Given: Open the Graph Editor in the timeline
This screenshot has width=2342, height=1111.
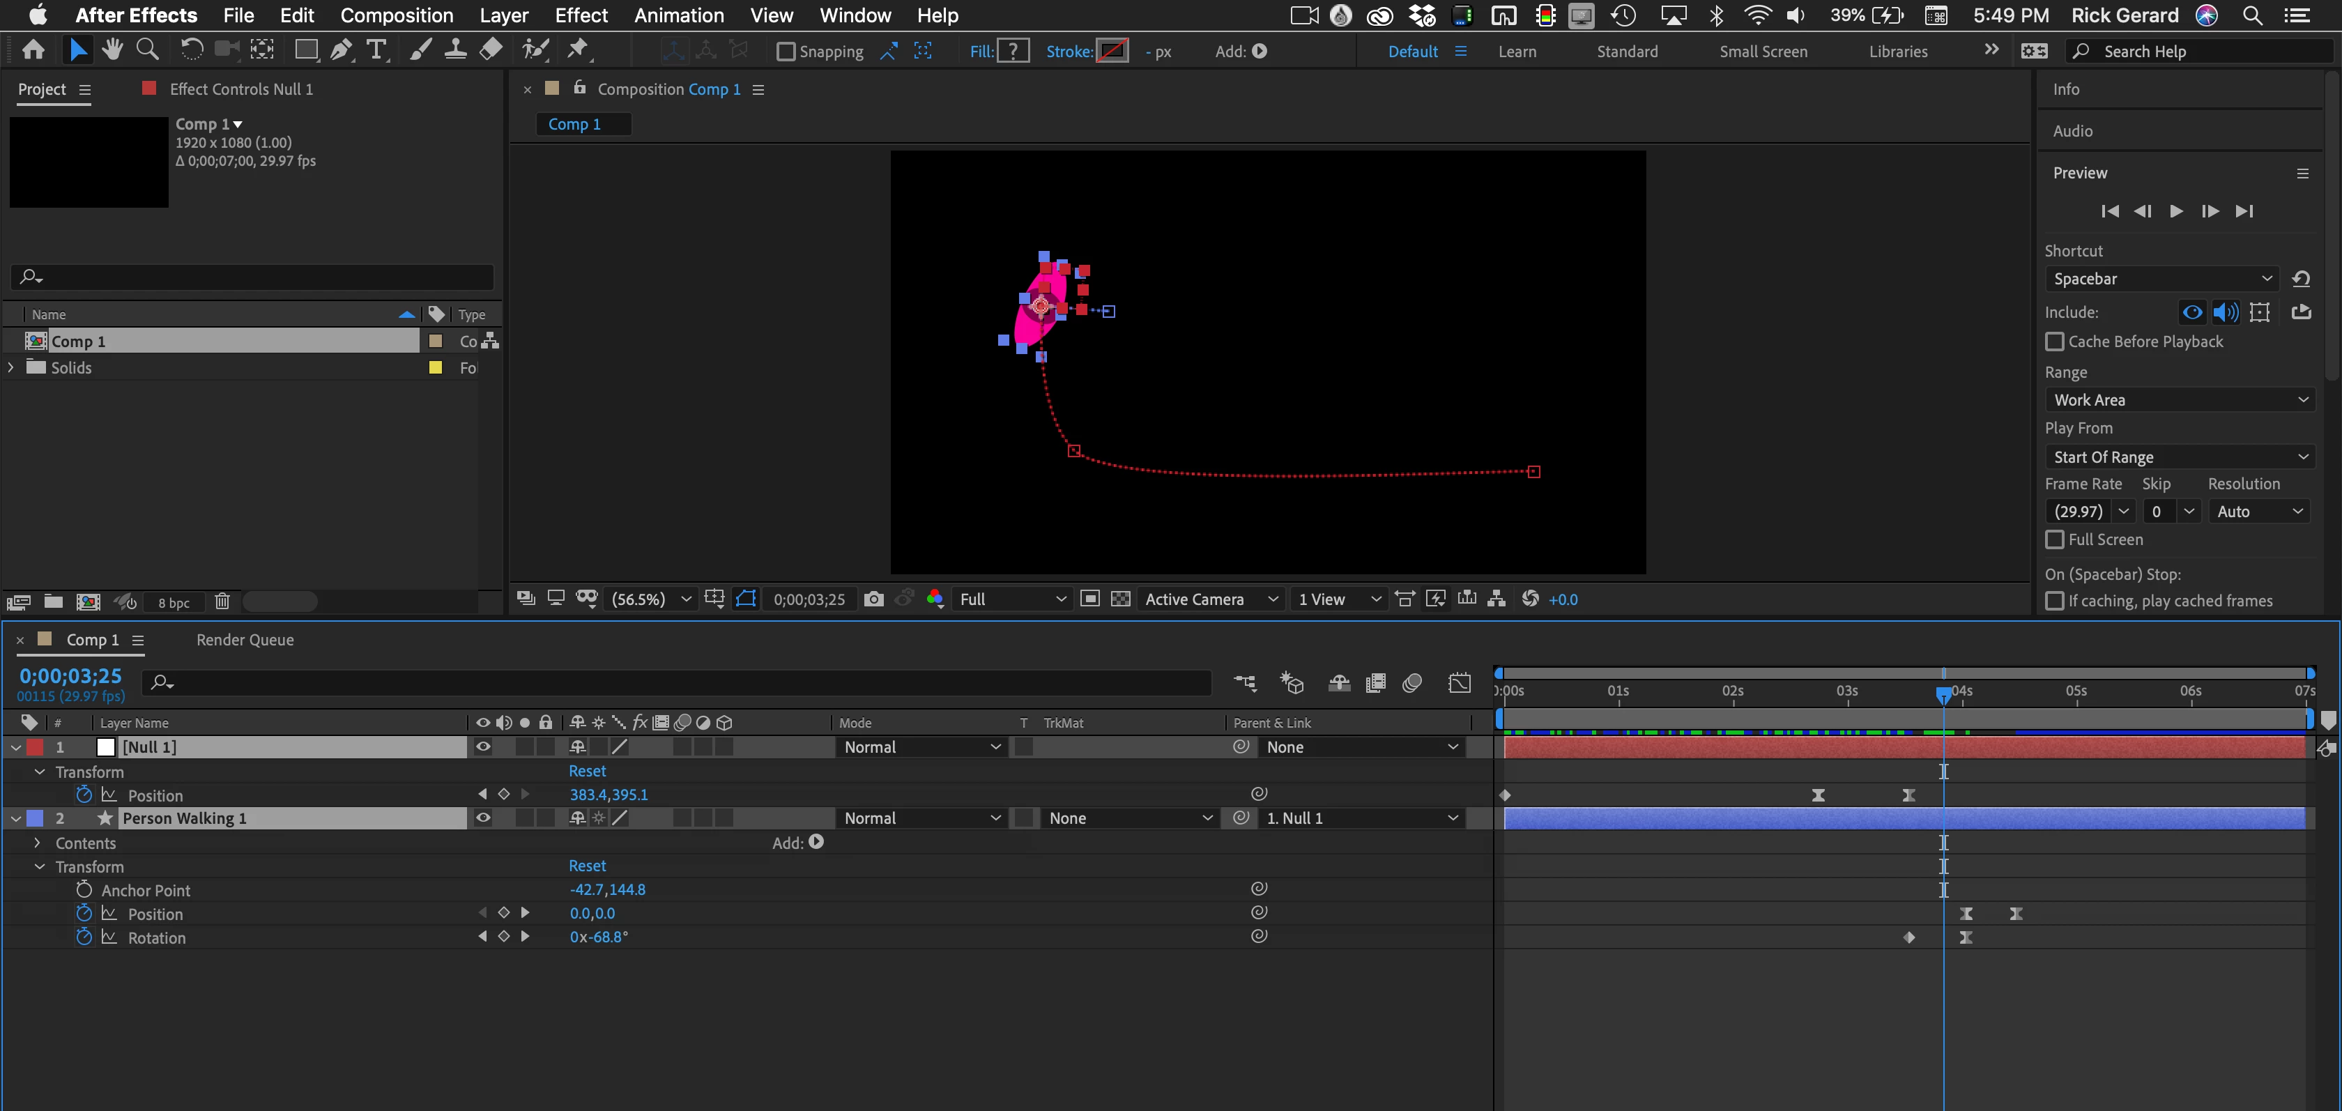Looking at the screenshot, I should (1458, 683).
